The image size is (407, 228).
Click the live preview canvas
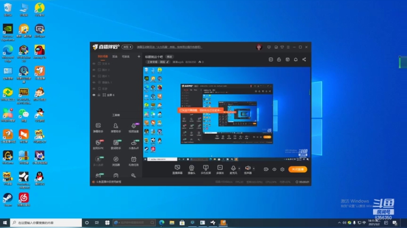click(227, 114)
